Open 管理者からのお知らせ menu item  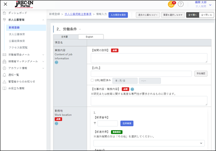tap(22, 81)
